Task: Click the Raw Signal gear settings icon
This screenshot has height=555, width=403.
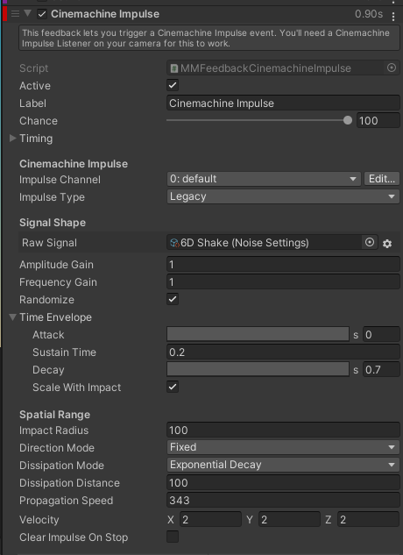Action: (x=387, y=244)
